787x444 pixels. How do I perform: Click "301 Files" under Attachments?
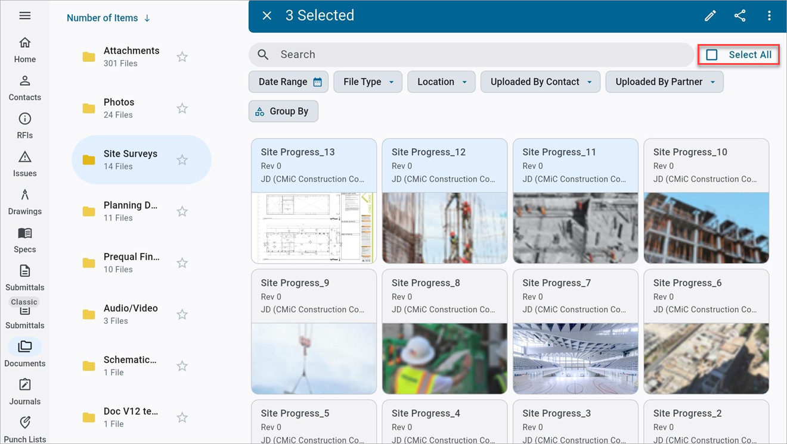point(120,64)
